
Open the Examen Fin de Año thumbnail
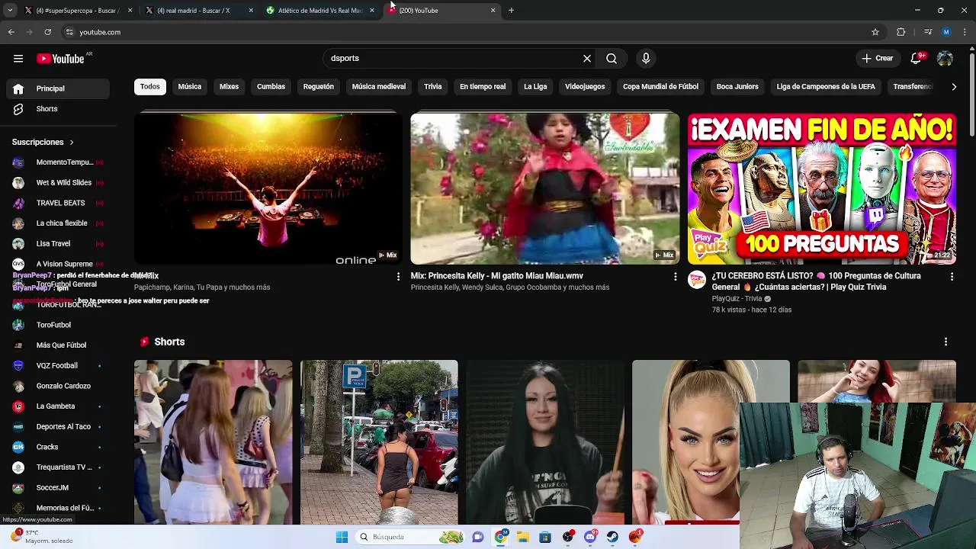pos(822,188)
